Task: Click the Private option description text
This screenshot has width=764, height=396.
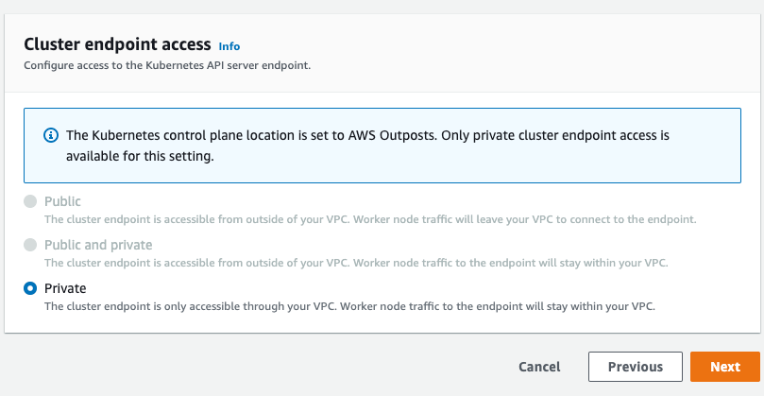Action: point(349,307)
